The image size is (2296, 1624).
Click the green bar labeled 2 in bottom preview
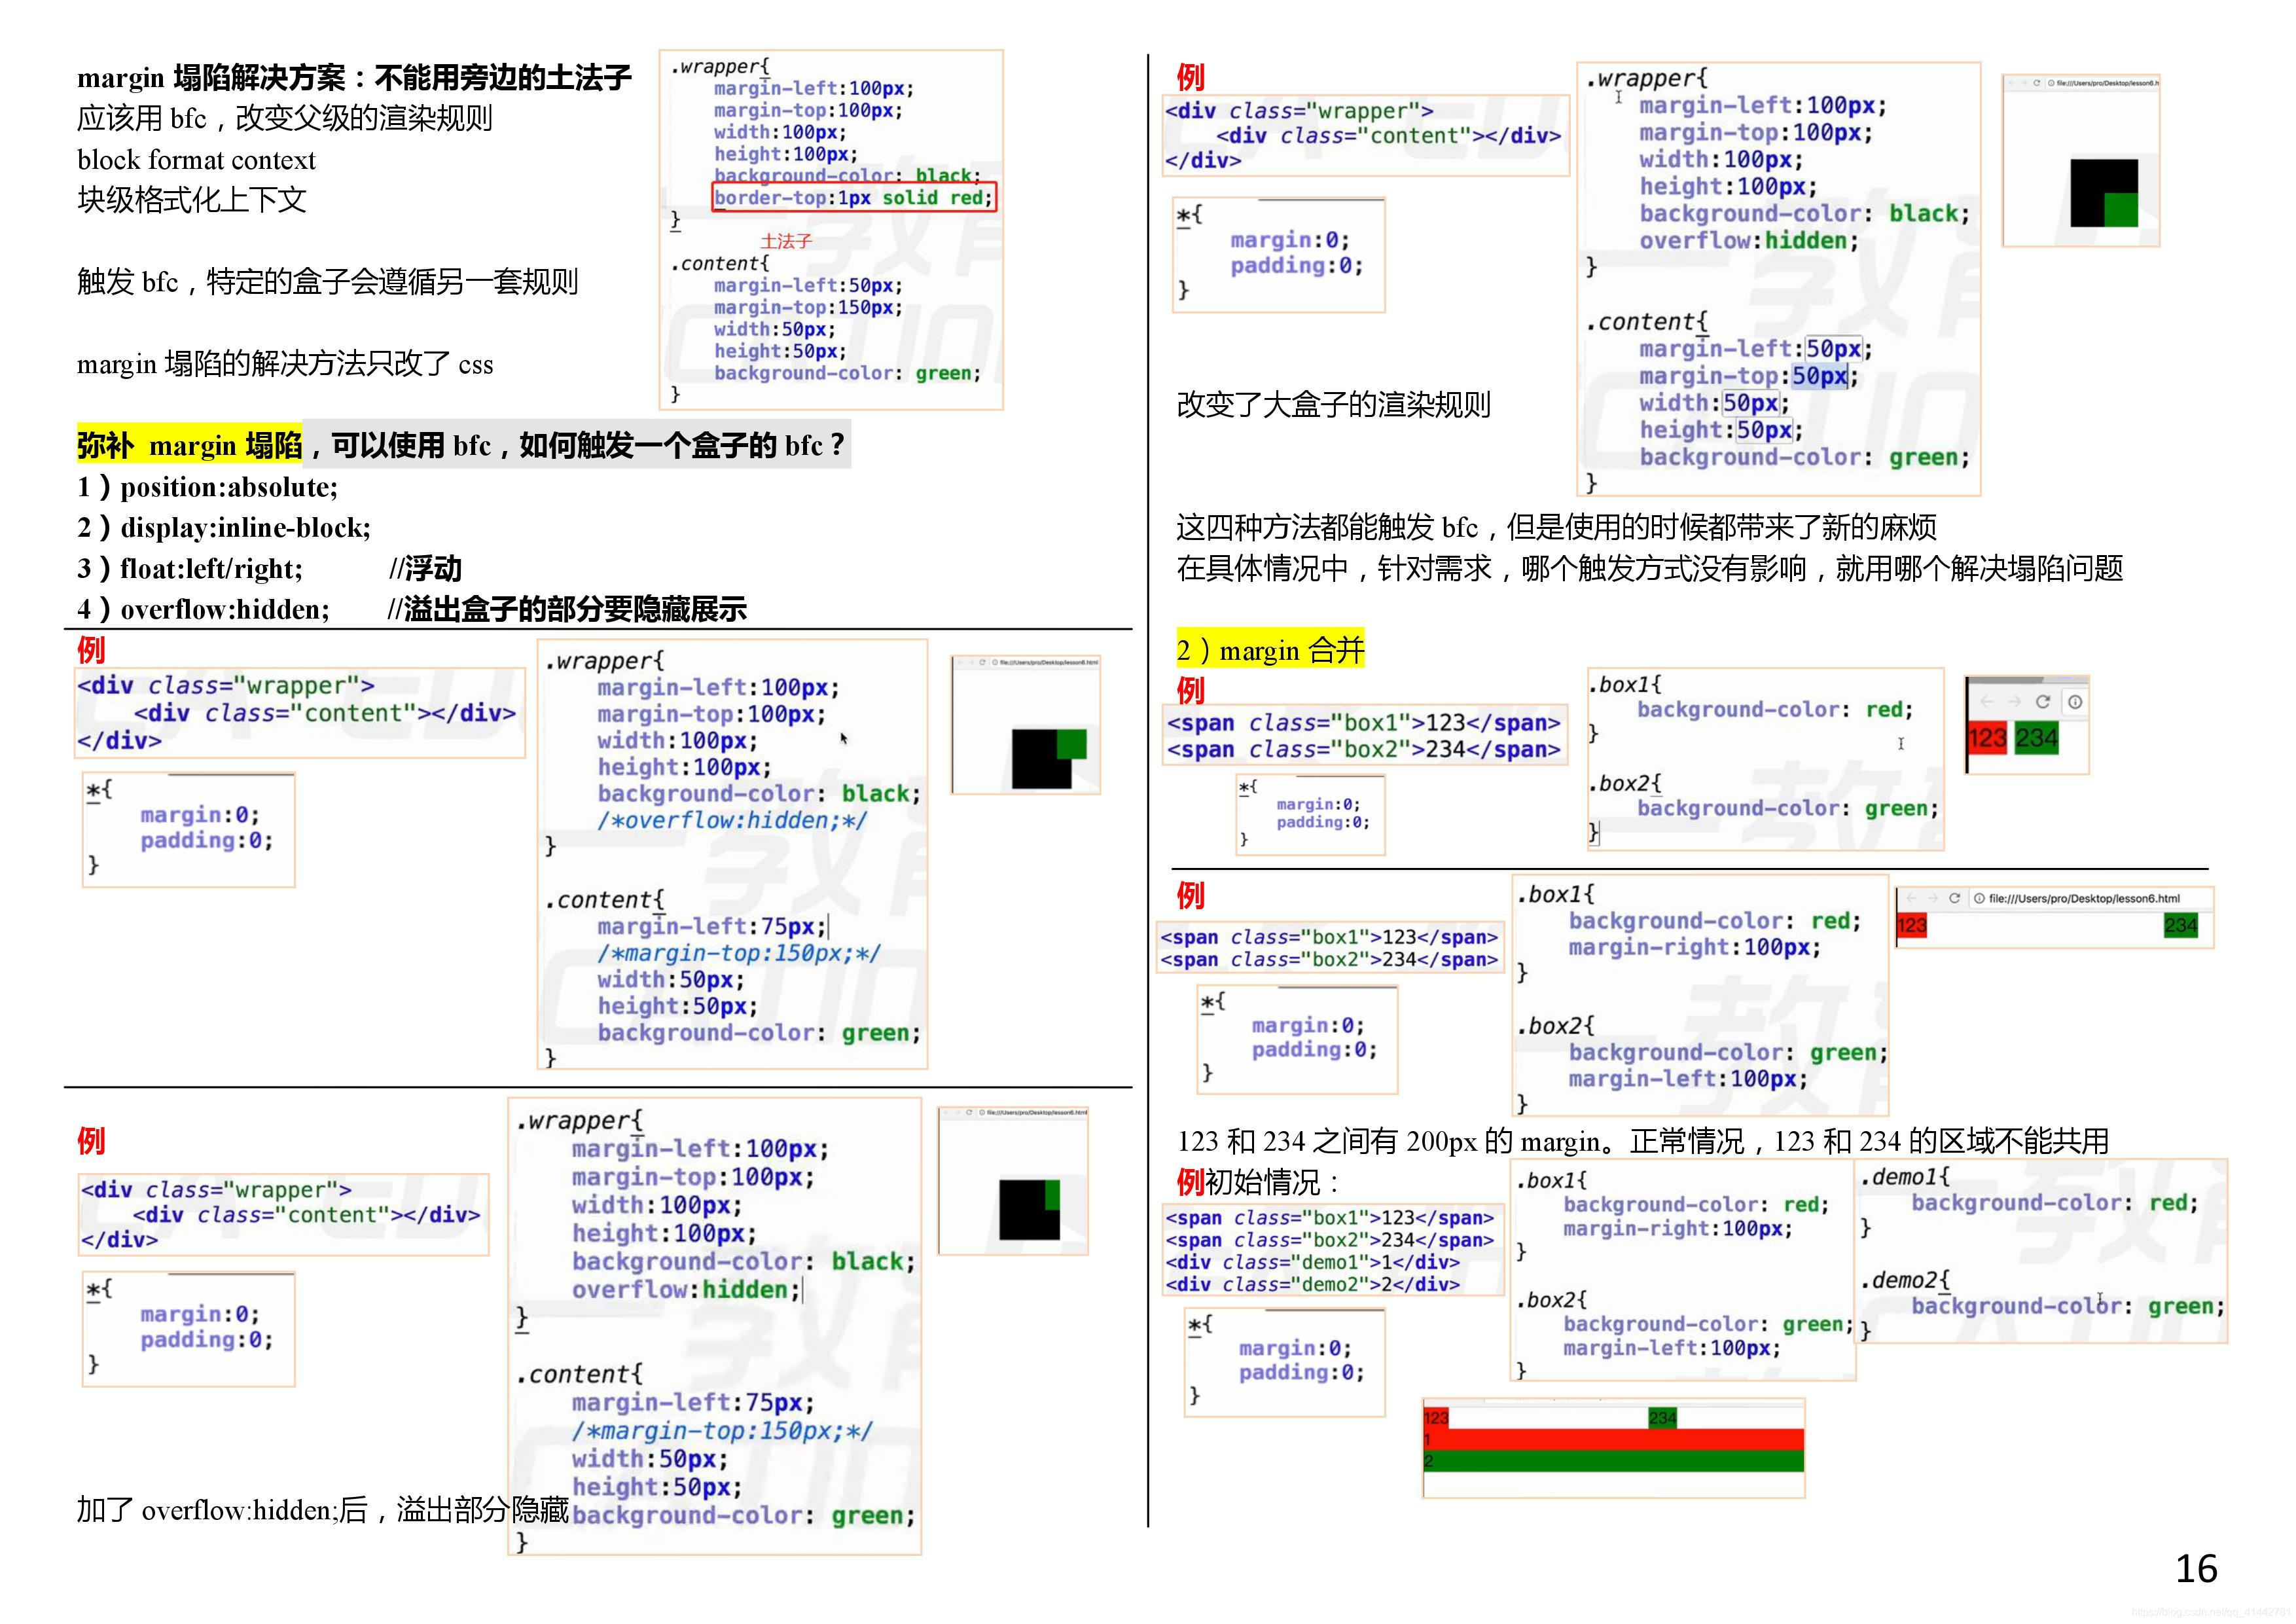click(x=1613, y=1461)
